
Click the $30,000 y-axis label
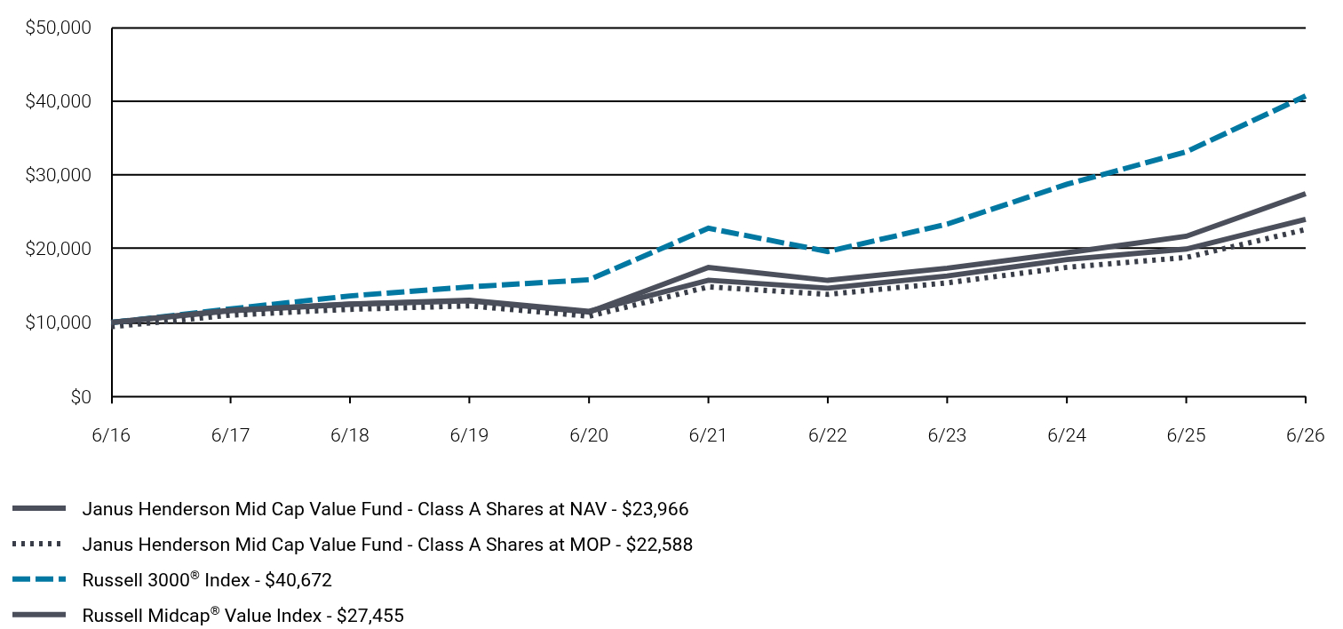pos(60,175)
